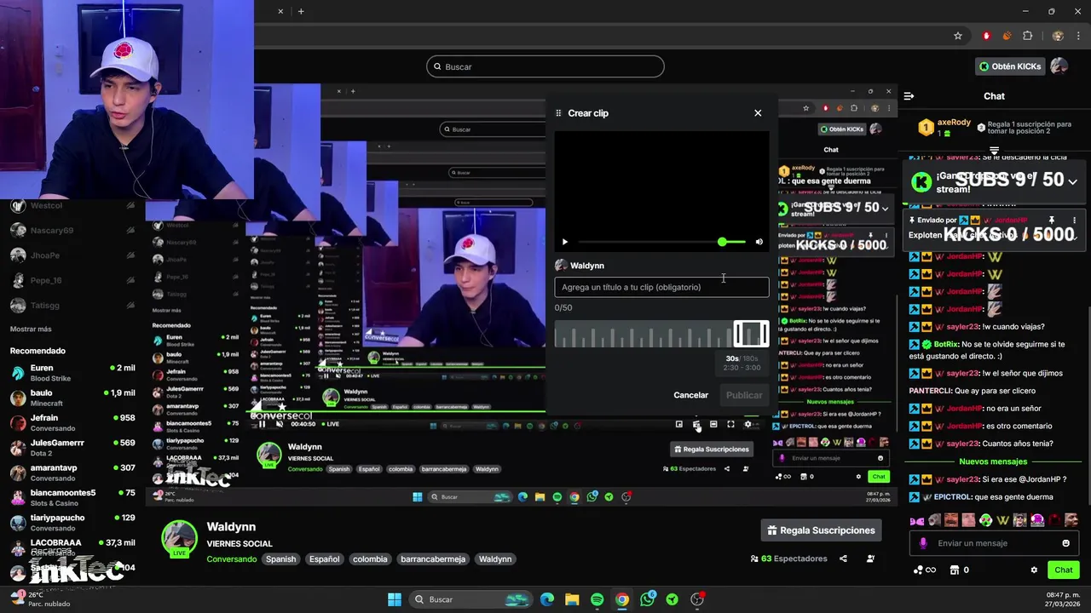Screen dimensions: 1091x613
Task: Open tiariypapucho's channel in the sidebar
Action: pos(72,522)
